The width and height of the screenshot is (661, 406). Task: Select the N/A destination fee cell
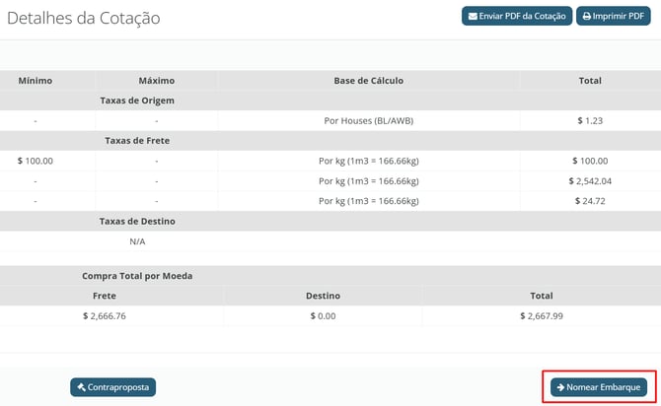pos(137,240)
